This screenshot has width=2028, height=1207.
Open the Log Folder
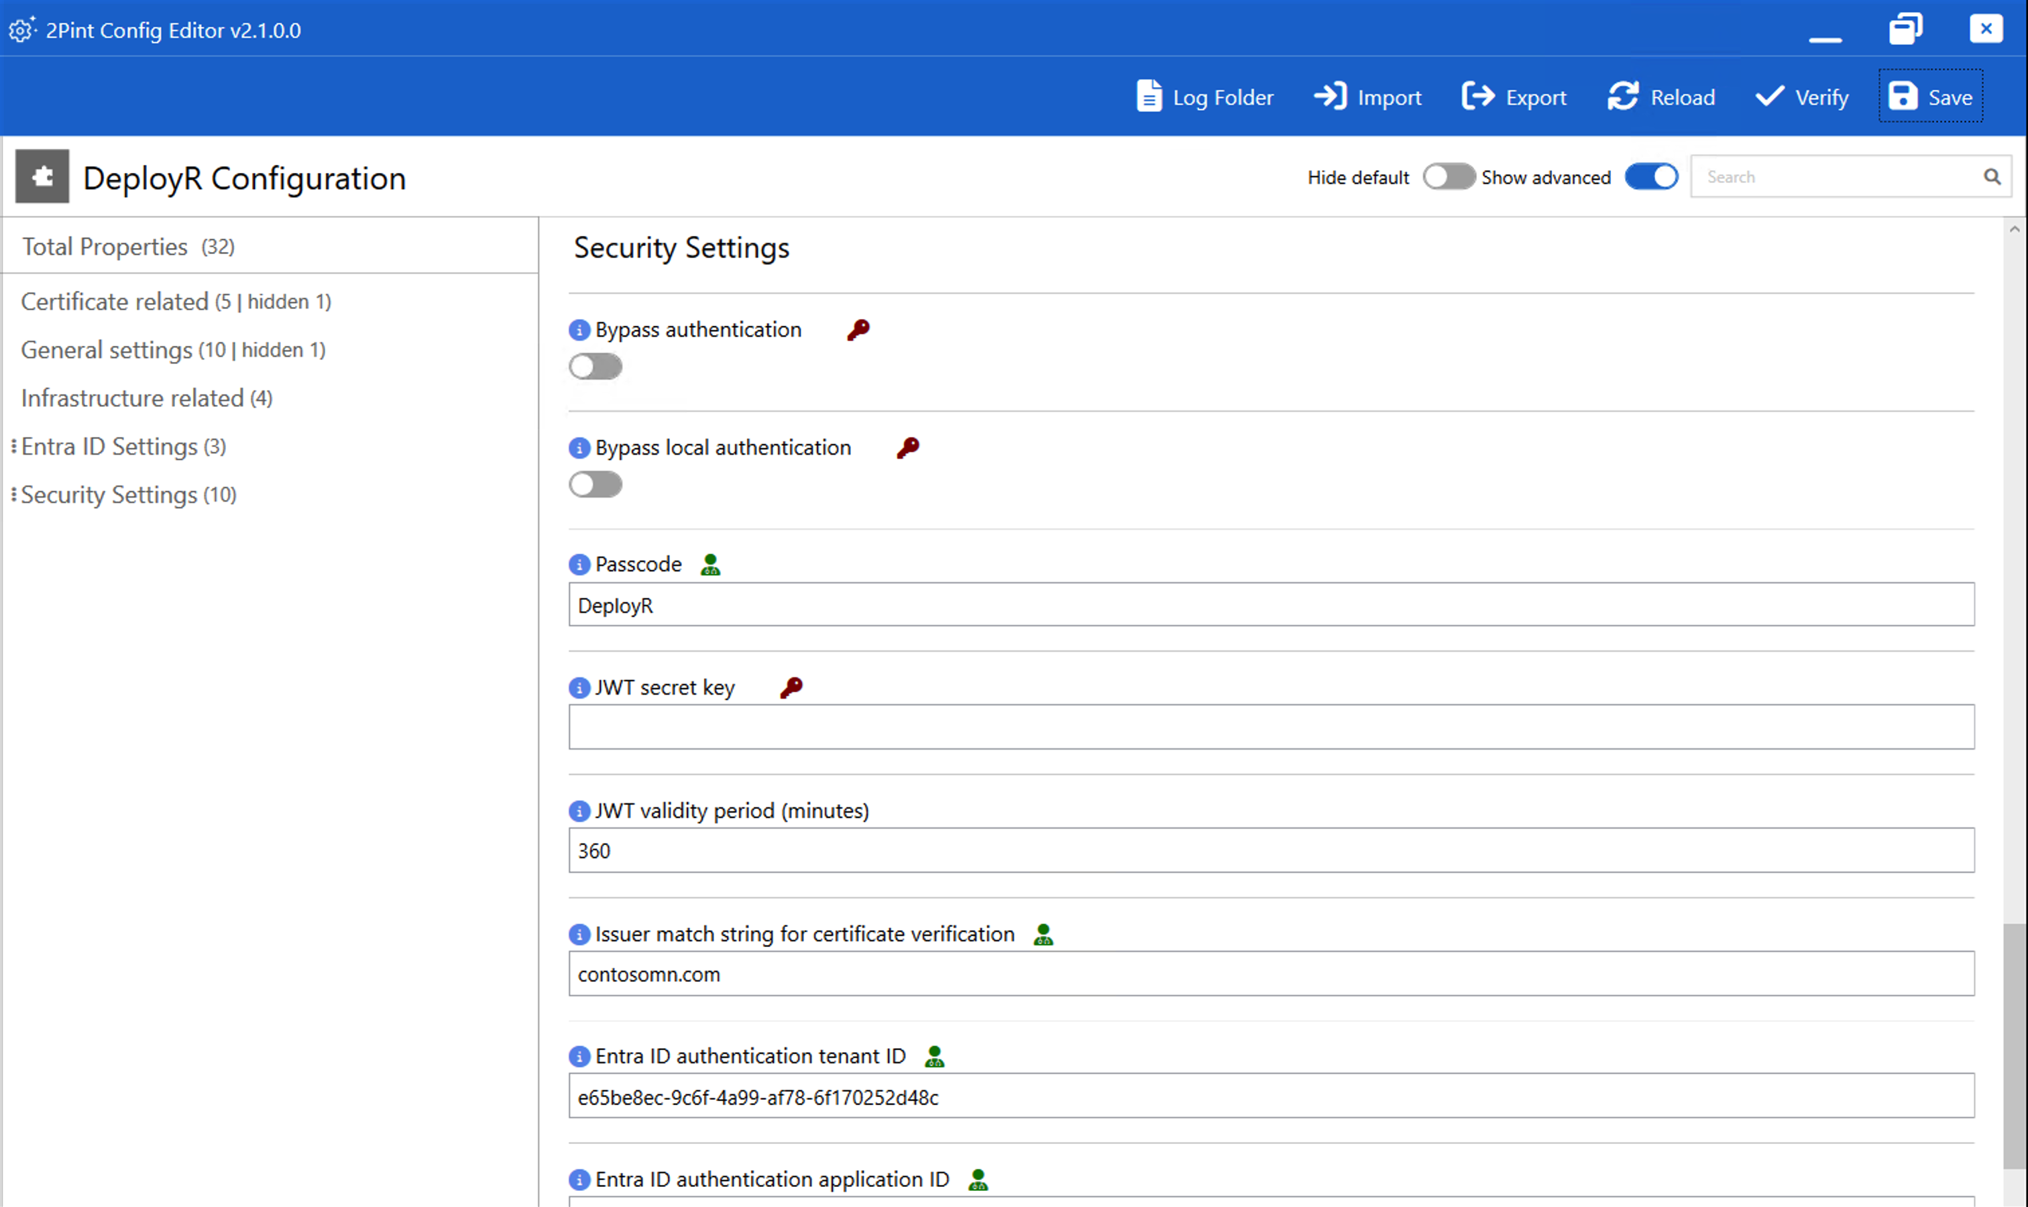pos(1203,97)
